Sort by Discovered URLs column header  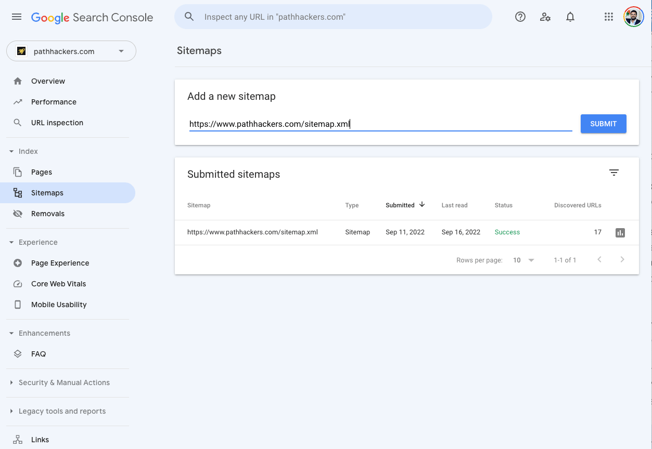pos(578,205)
